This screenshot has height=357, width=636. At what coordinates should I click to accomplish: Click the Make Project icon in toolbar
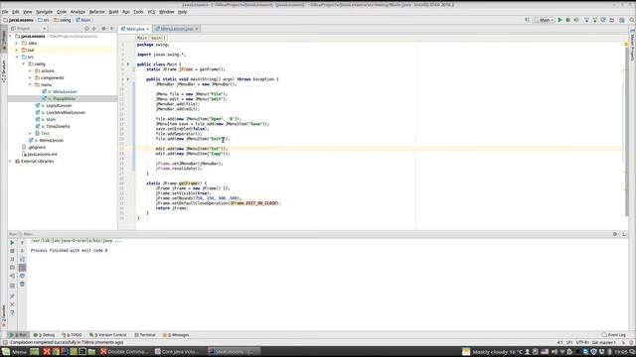click(x=528, y=20)
